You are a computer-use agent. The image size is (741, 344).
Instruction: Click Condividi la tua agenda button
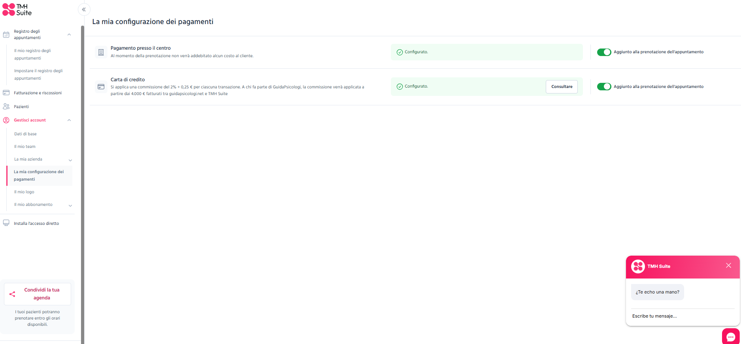point(38,294)
